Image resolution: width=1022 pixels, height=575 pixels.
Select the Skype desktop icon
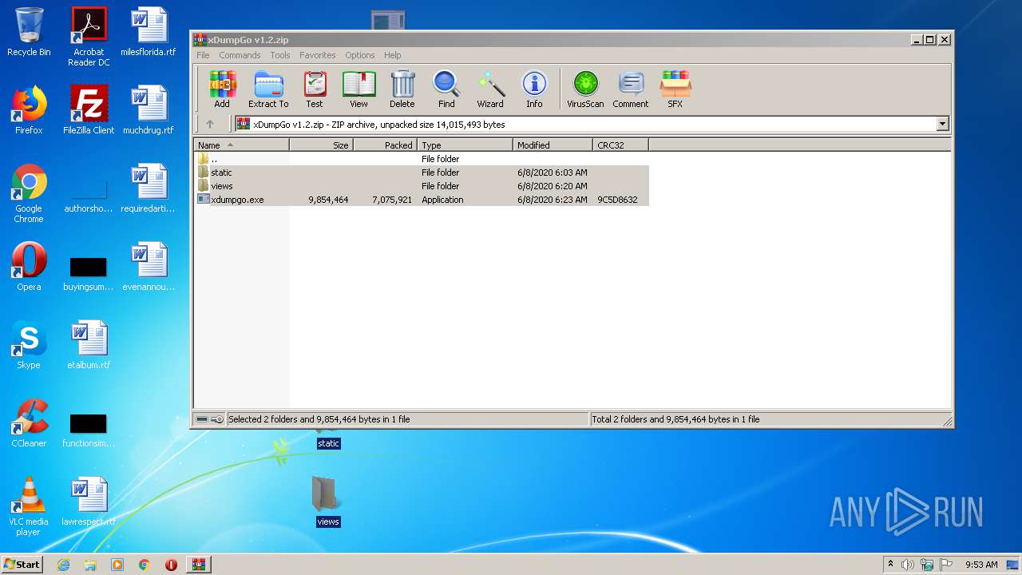tap(29, 345)
